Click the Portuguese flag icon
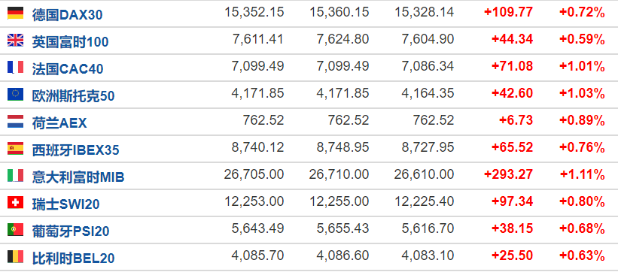Viewport: 618px width, 272px height. pyautogui.click(x=15, y=229)
